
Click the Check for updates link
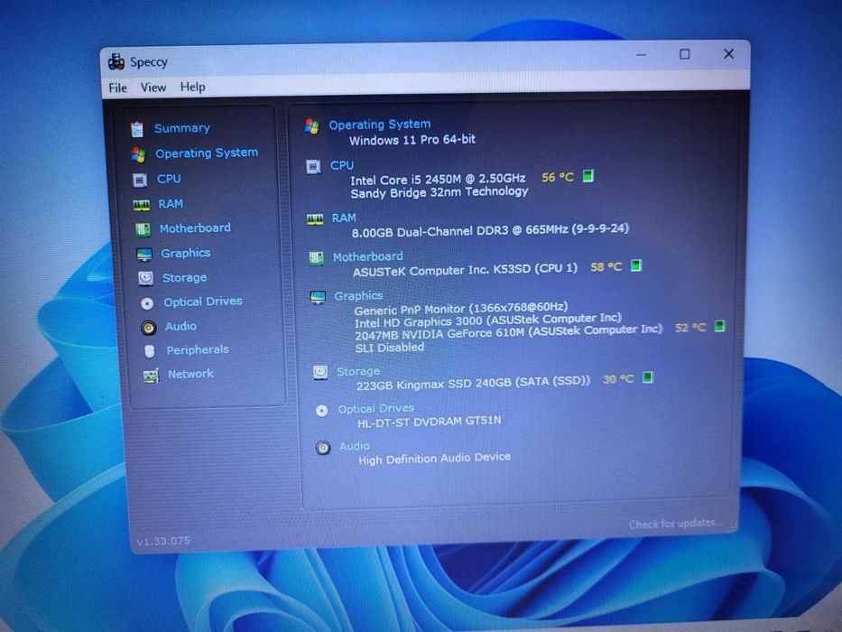coord(676,524)
